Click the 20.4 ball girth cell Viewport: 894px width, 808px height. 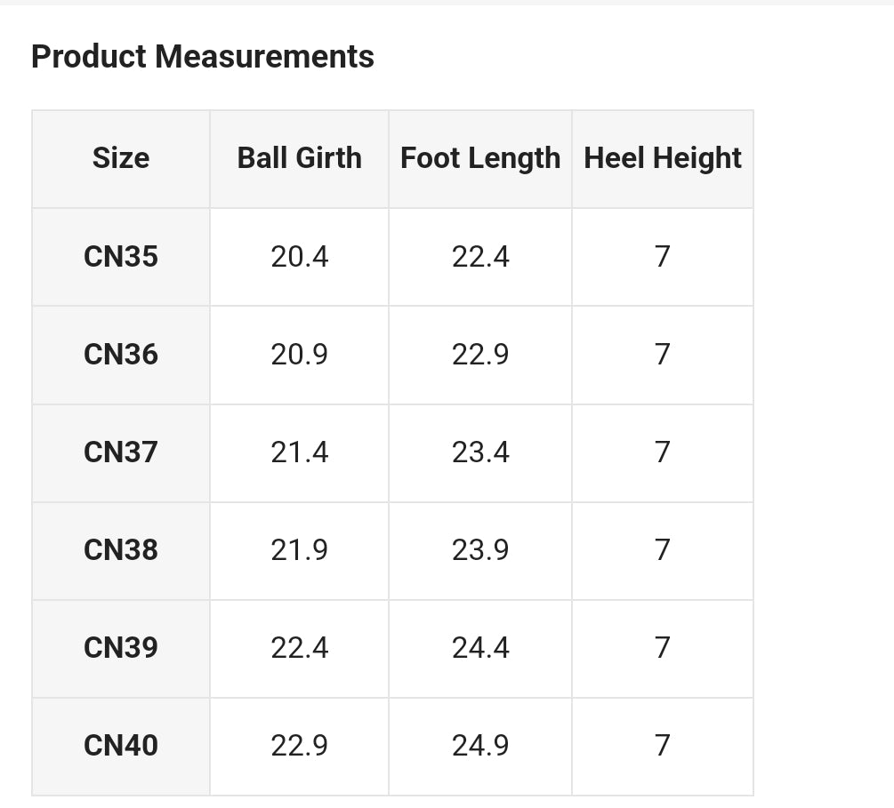(300, 257)
